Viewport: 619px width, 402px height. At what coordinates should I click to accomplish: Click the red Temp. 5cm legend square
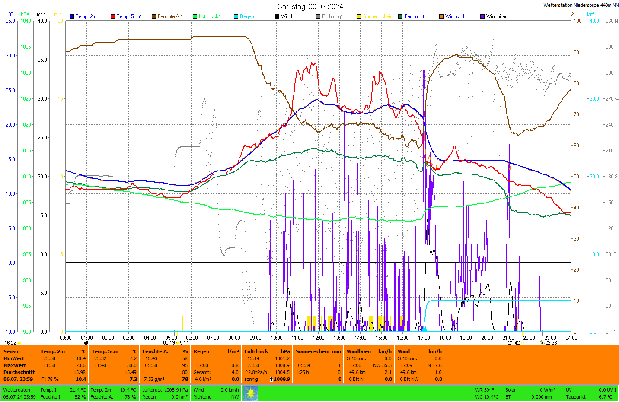pyautogui.click(x=113, y=16)
